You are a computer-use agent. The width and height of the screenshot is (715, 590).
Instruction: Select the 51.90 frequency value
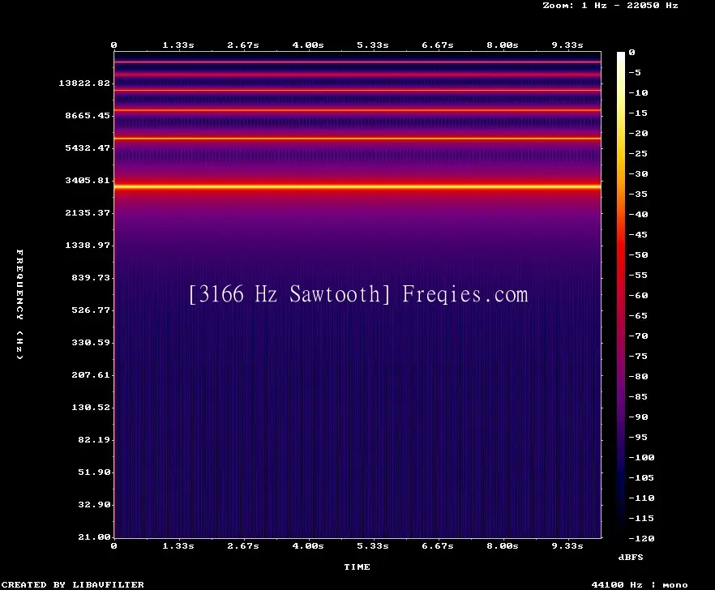click(x=94, y=472)
